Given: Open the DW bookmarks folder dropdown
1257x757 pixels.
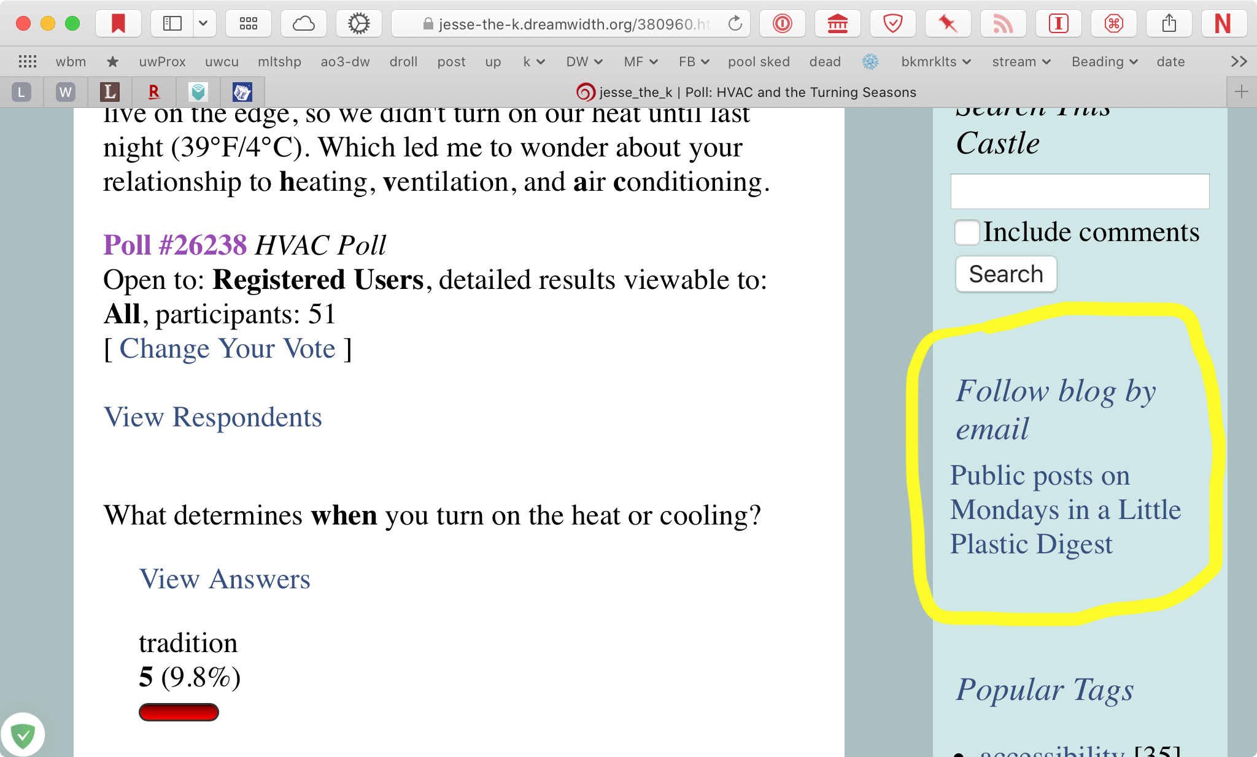Looking at the screenshot, I should coord(584,62).
